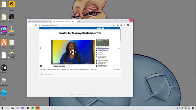Open a new browser tab
The image size is (196, 110).
coord(79,22)
